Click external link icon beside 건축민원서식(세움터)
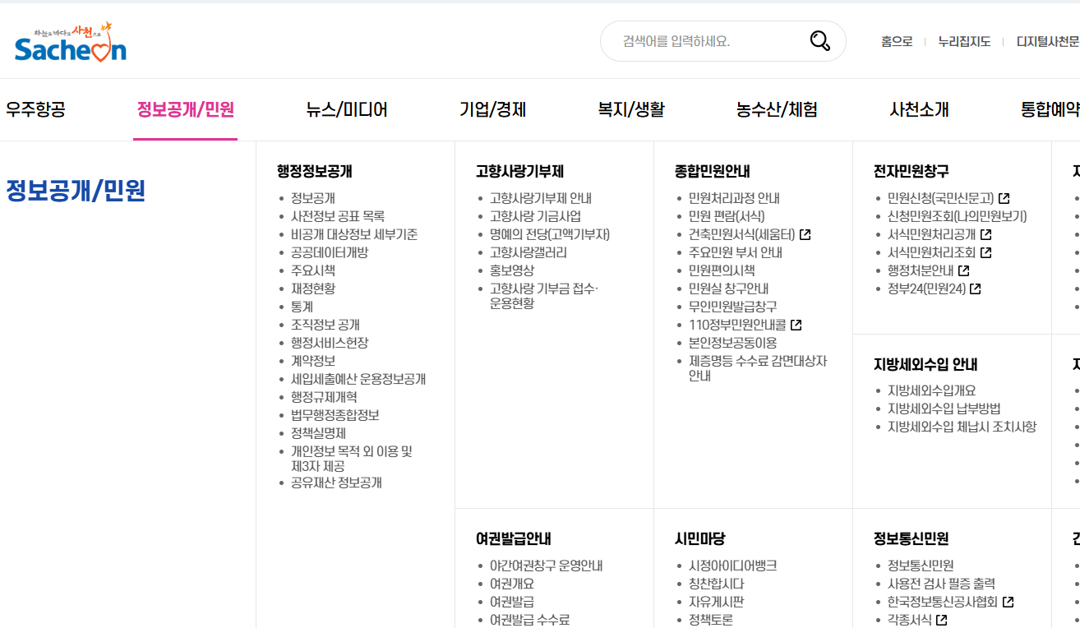Image resolution: width=1080 pixels, height=628 pixels. coord(805,234)
